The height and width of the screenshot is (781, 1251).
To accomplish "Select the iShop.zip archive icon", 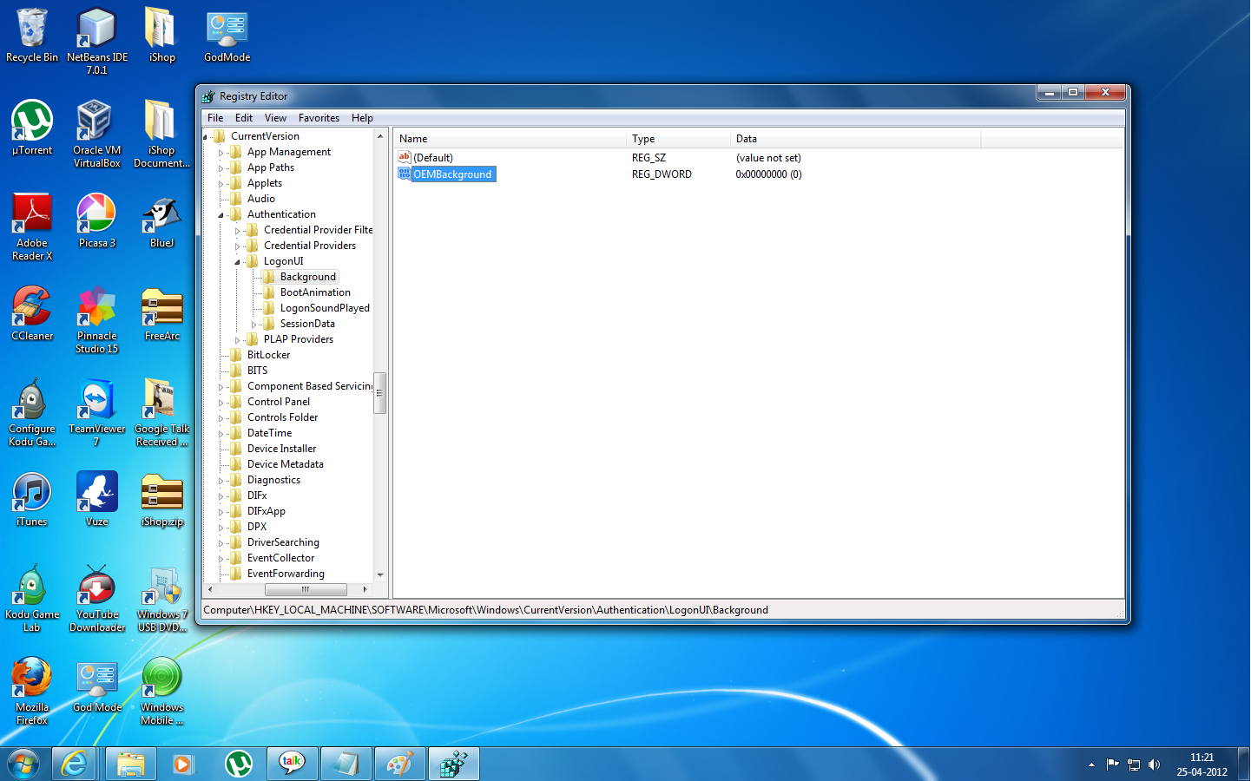I will 162,500.
